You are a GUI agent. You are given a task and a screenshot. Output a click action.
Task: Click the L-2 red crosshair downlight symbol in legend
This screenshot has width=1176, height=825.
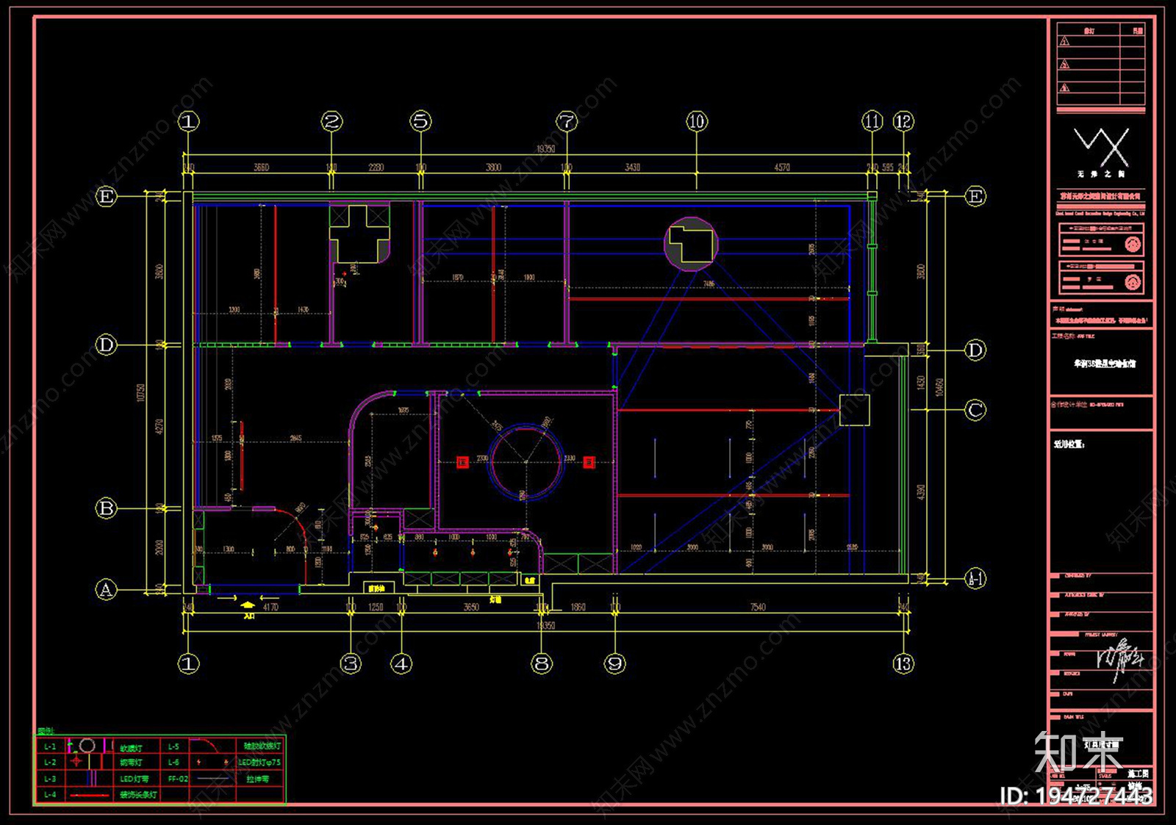[x=76, y=762]
